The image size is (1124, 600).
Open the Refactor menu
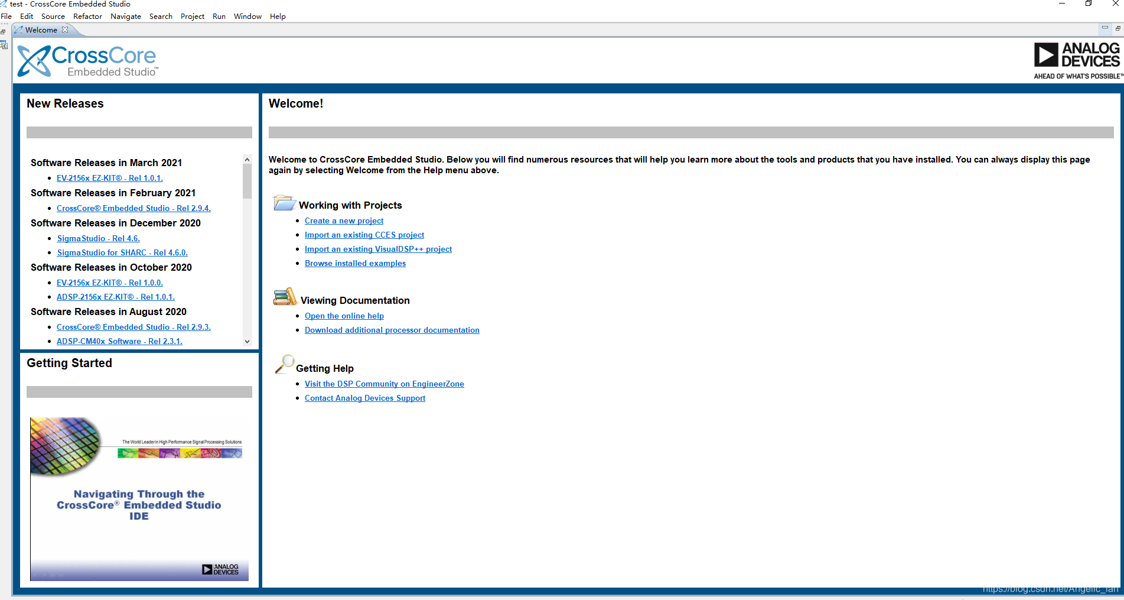[87, 17]
